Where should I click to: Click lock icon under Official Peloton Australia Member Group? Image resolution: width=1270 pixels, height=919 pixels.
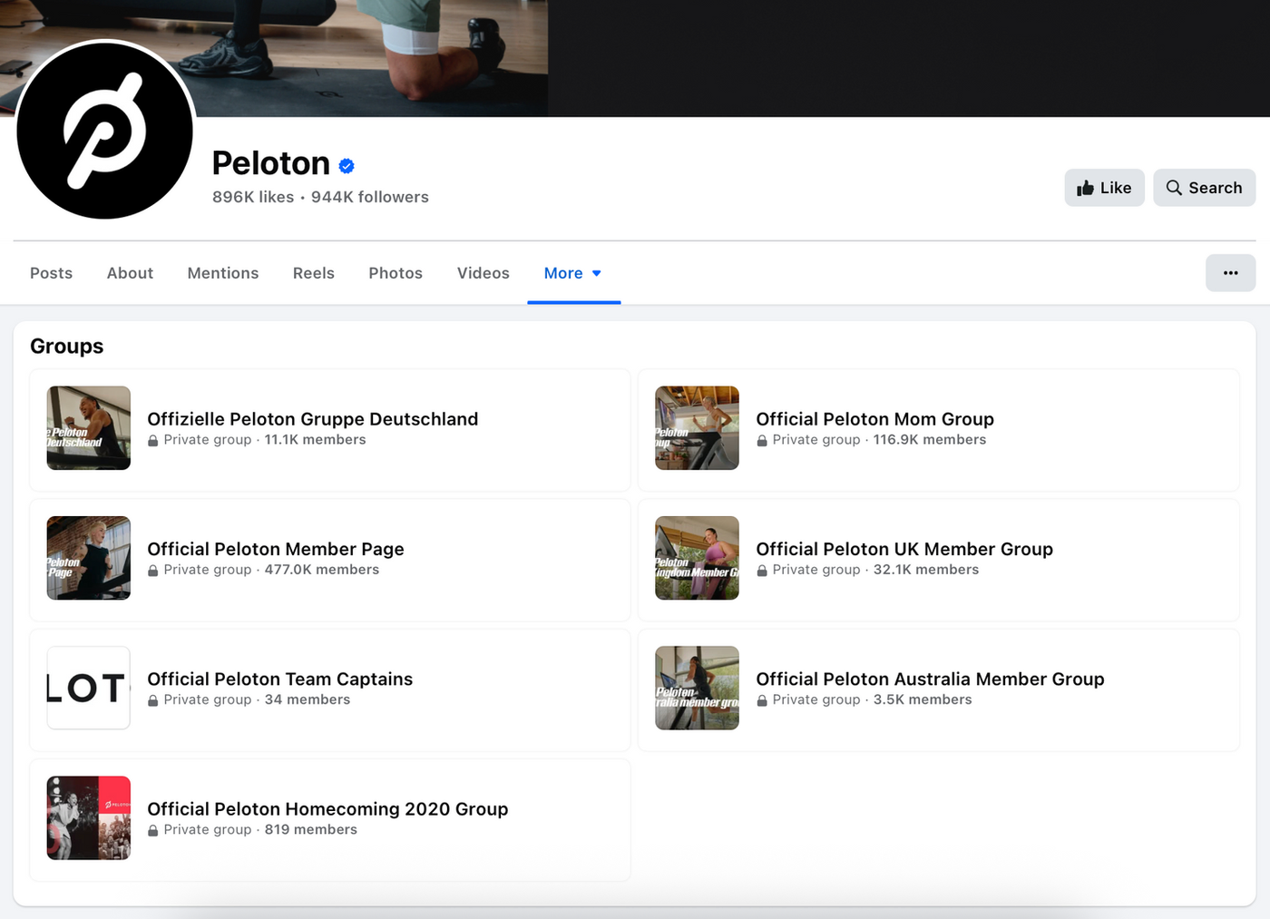pyautogui.click(x=762, y=699)
